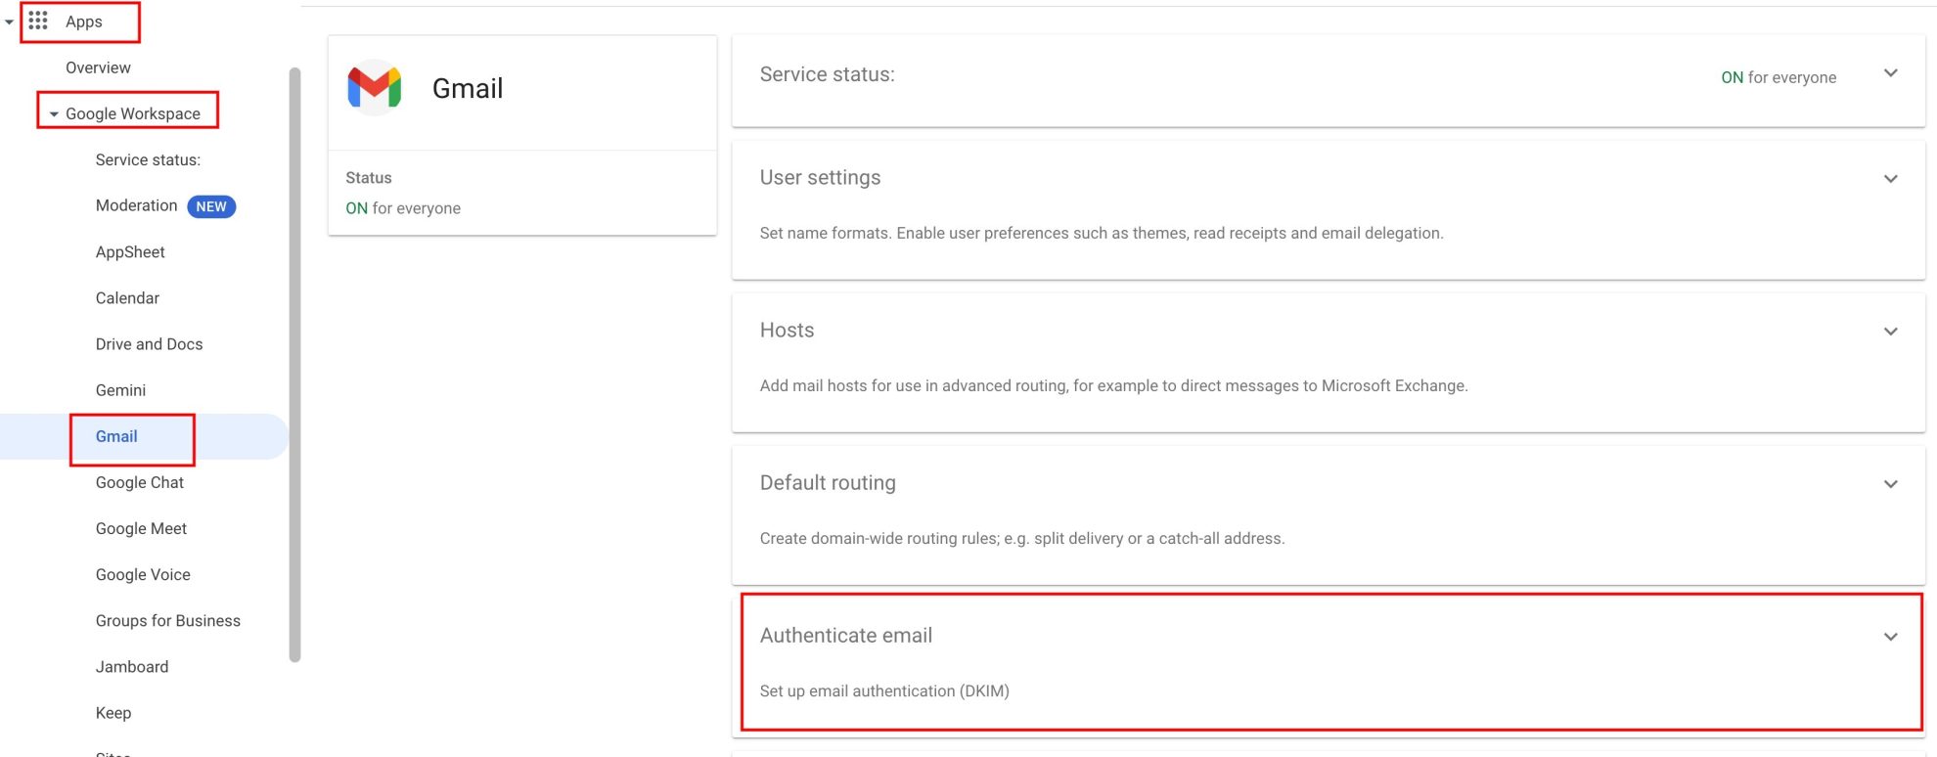Select Gmail in the sidebar
This screenshot has width=1937, height=757.
116,436
